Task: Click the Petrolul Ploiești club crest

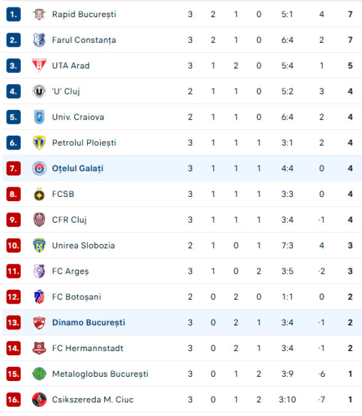Action: pos(39,143)
